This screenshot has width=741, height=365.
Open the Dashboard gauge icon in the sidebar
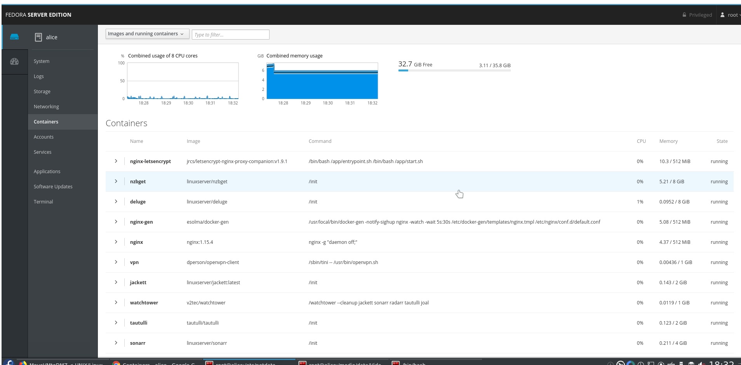[14, 61]
